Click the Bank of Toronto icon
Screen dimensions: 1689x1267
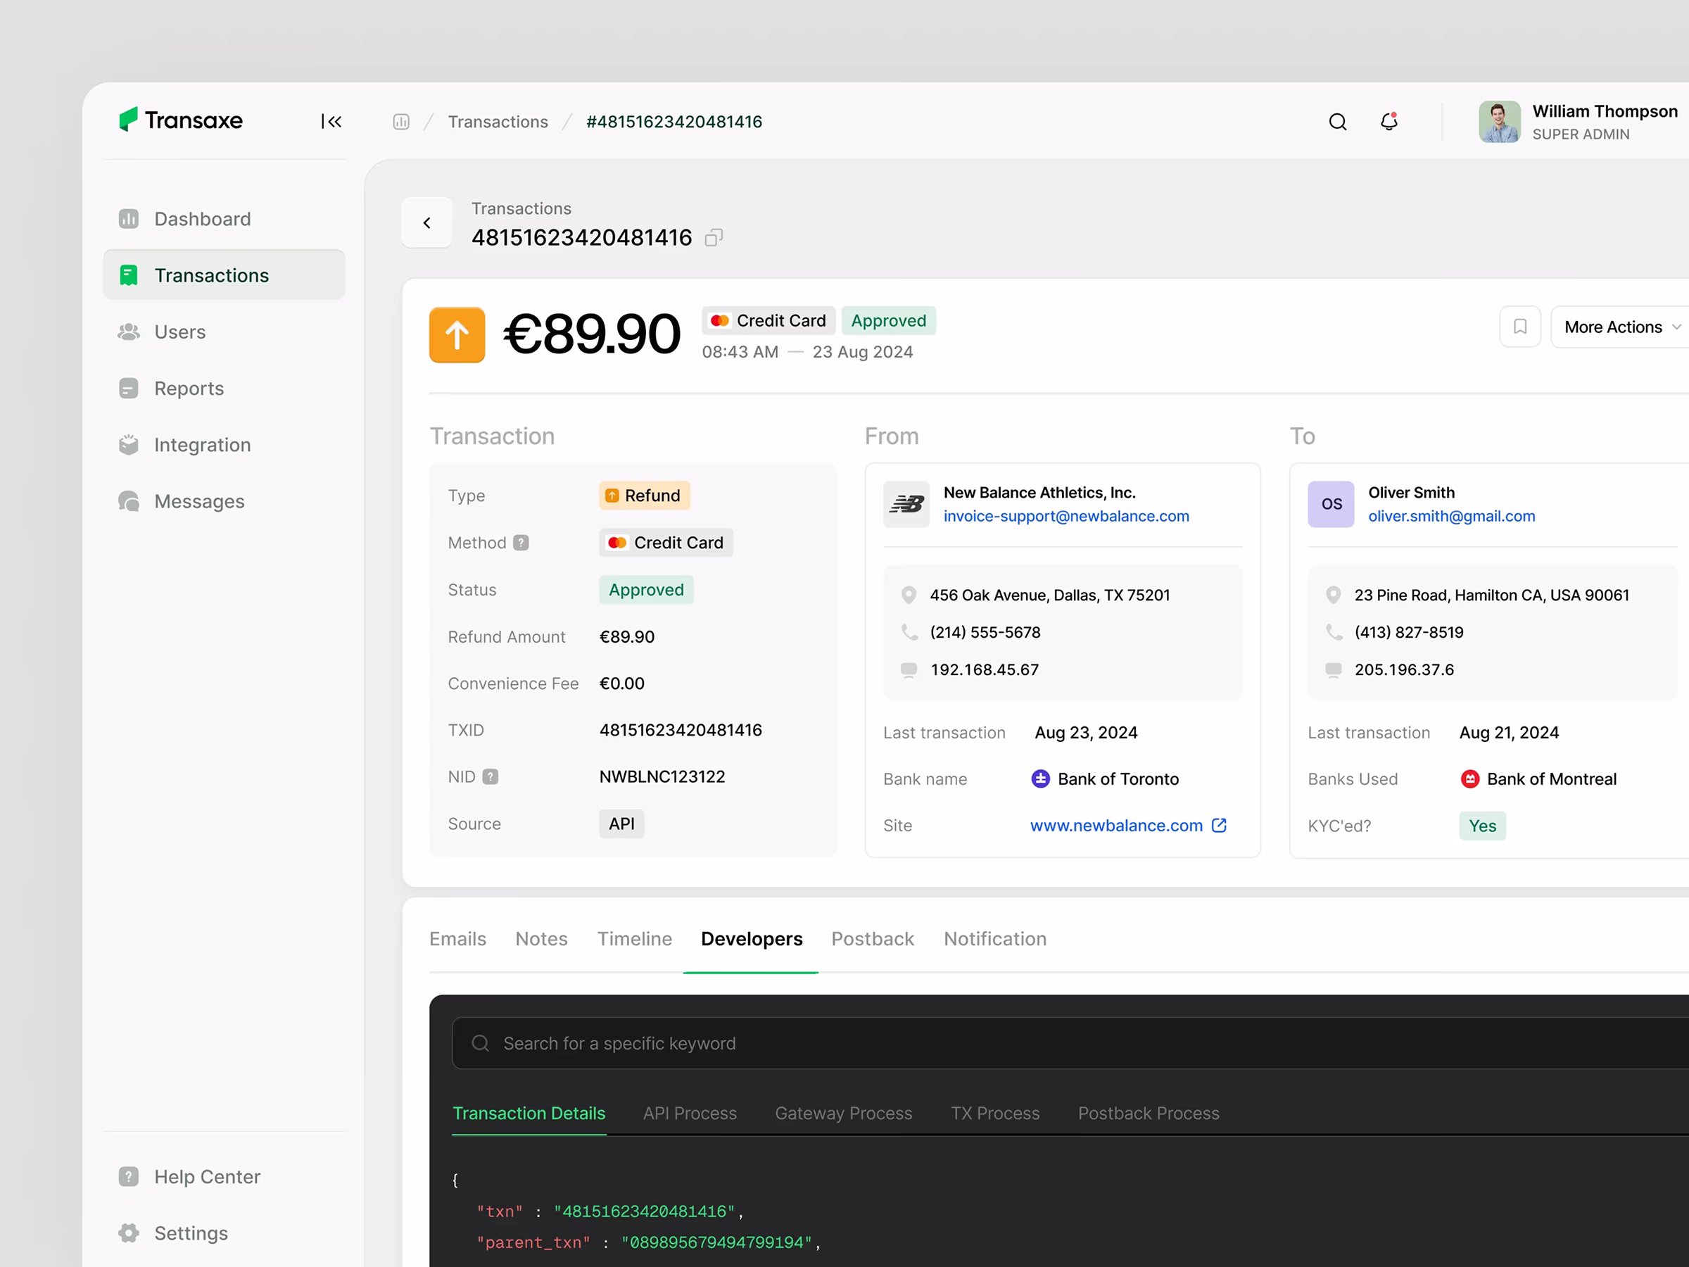[1040, 779]
